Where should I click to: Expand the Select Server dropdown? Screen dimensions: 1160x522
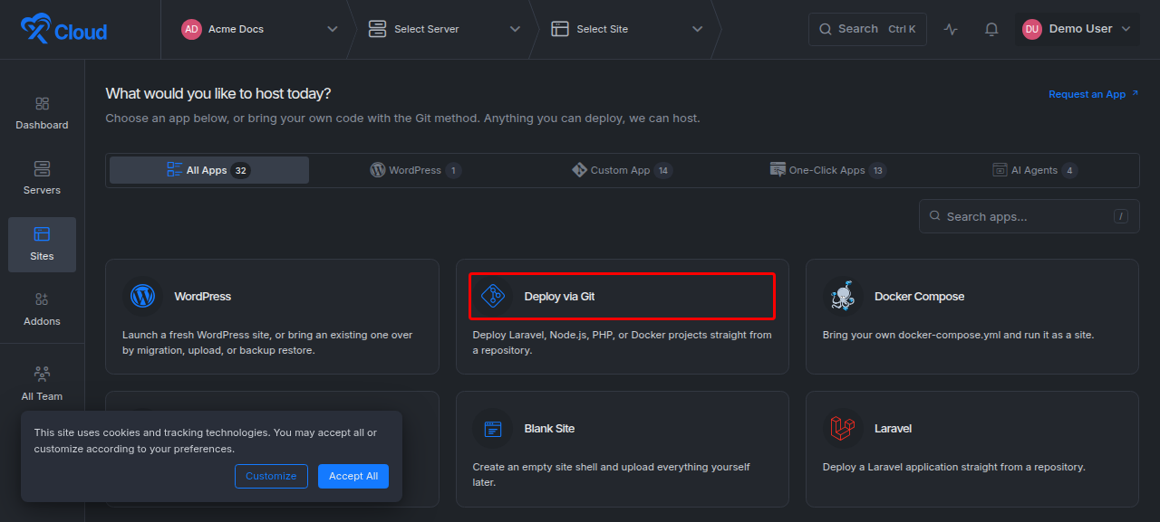515,29
